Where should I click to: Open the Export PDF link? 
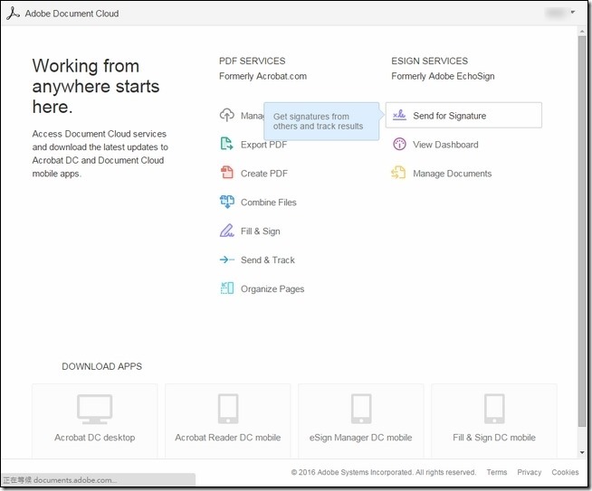point(264,145)
